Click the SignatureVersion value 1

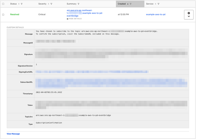[36, 64]
